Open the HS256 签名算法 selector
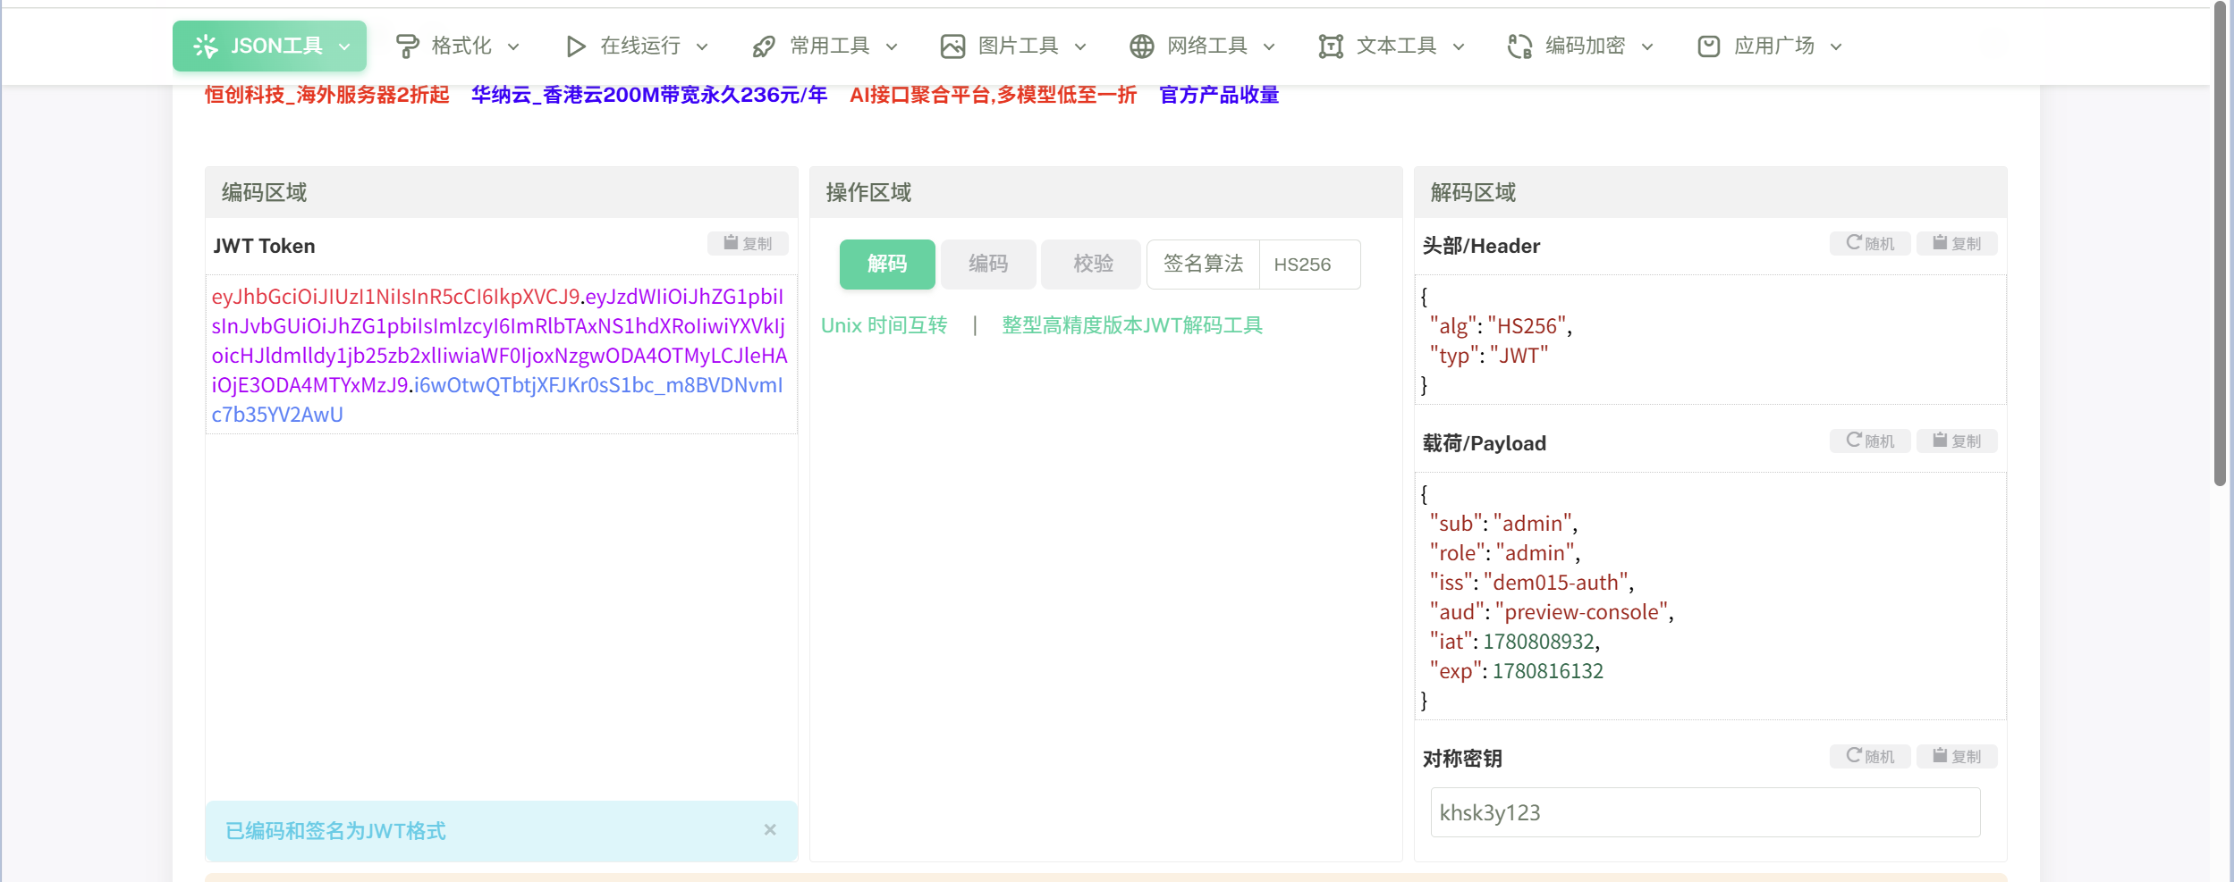This screenshot has height=882, width=2234. pos(1310,265)
